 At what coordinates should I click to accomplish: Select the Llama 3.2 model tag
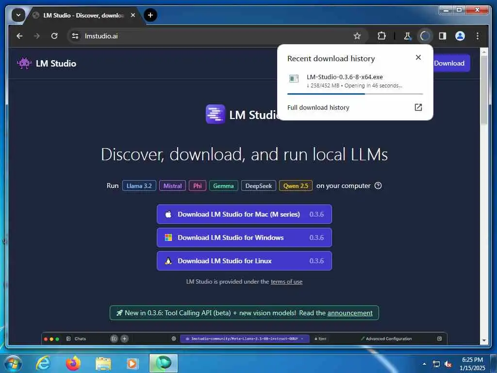(x=139, y=186)
